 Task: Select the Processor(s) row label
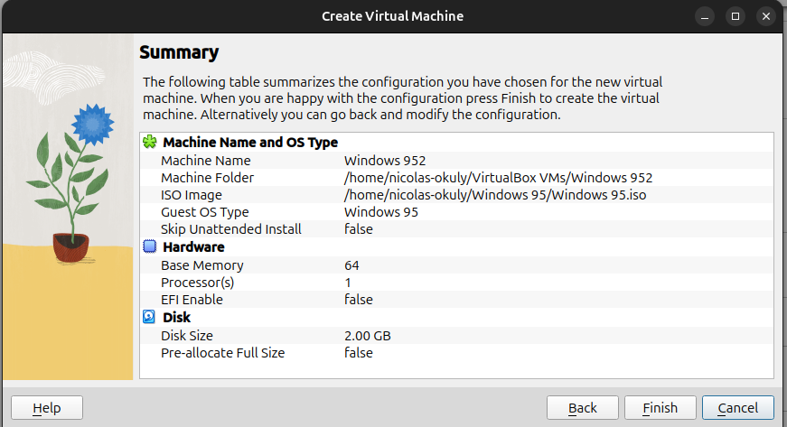point(197,283)
